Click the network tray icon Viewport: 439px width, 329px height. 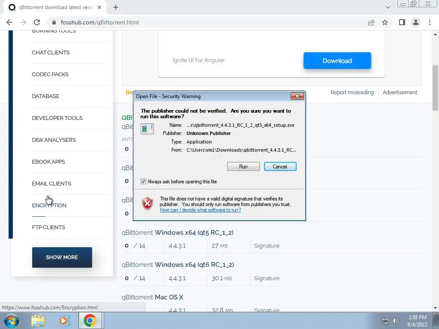385,321
